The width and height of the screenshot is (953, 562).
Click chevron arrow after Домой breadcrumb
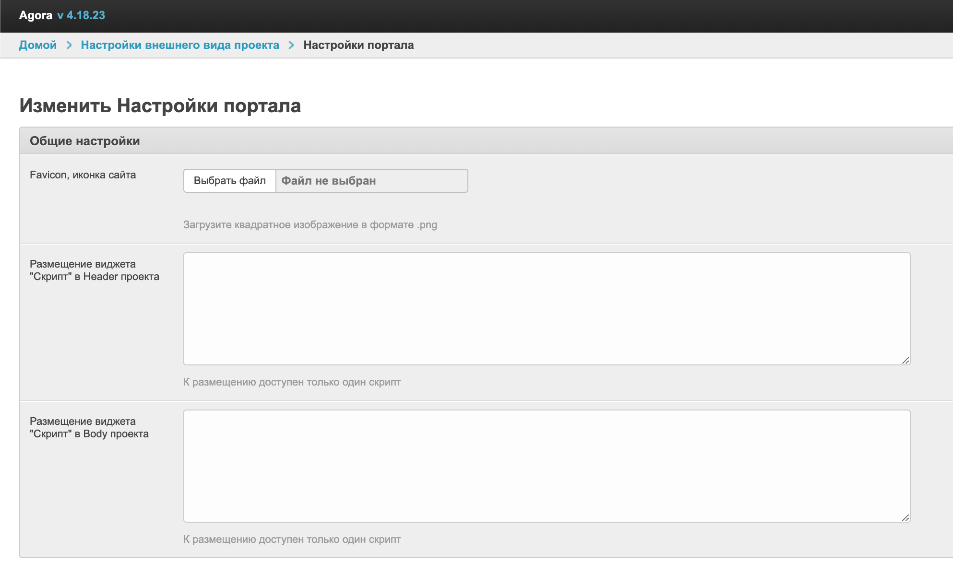pyautogui.click(x=69, y=45)
